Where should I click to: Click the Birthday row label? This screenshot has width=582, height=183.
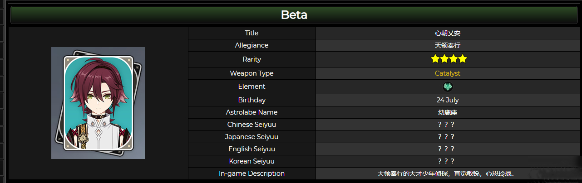pyautogui.click(x=252, y=100)
